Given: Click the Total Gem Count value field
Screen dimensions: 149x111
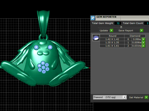Looking at the screenshot, I should (147, 23).
